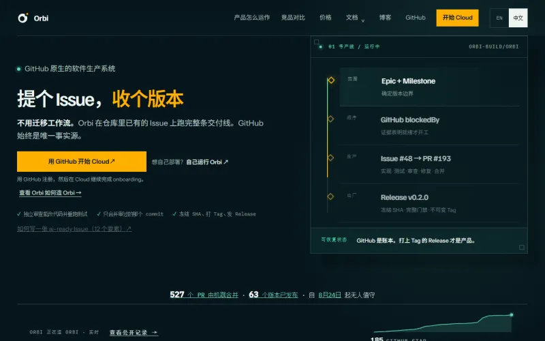This screenshot has width=545, height=341.
Task: Go to 竞品对比 page
Action: pos(293,18)
